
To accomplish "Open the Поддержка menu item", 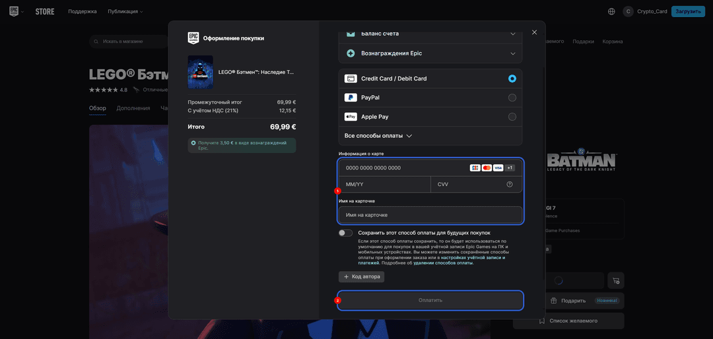I will coord(83,11).
